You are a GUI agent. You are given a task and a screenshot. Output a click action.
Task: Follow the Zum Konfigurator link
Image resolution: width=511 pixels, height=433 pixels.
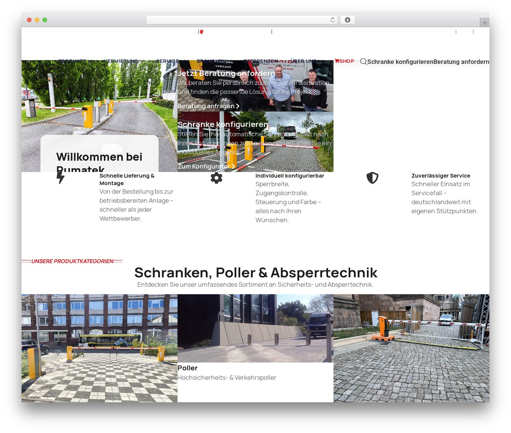click(x=206, y=166)
